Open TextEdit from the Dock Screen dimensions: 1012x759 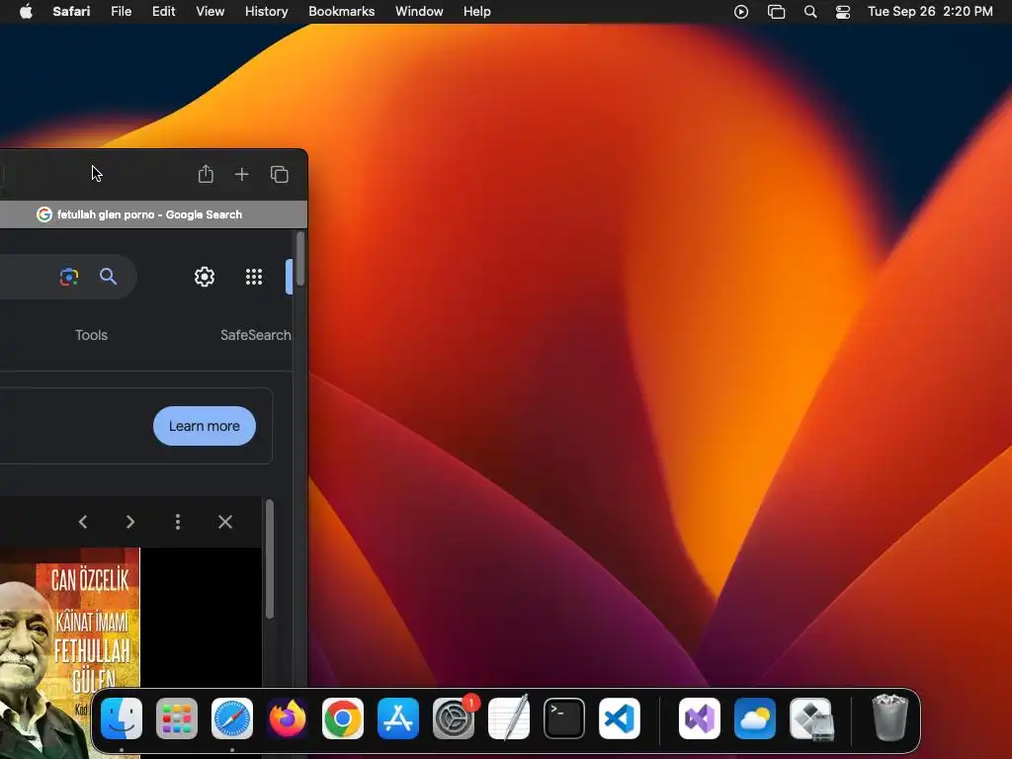click(x=509, y=718)
